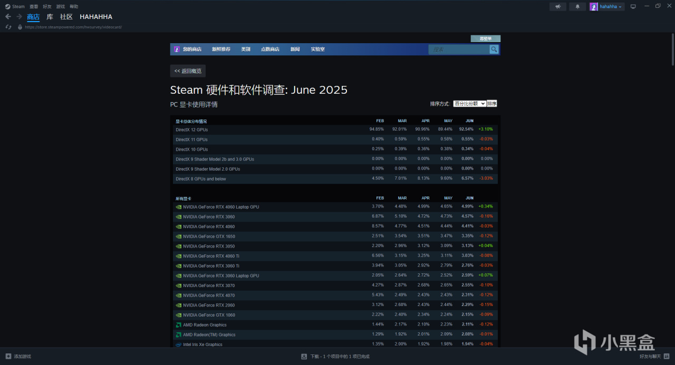Screen dimensions: 675x365
Task: Switch to the 商店 tab
Action: click(x=33, y=17)
